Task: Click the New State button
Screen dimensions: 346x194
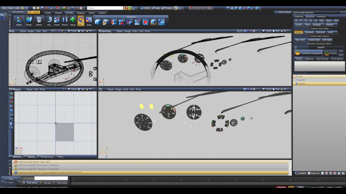Action: [x=300, y=40]
